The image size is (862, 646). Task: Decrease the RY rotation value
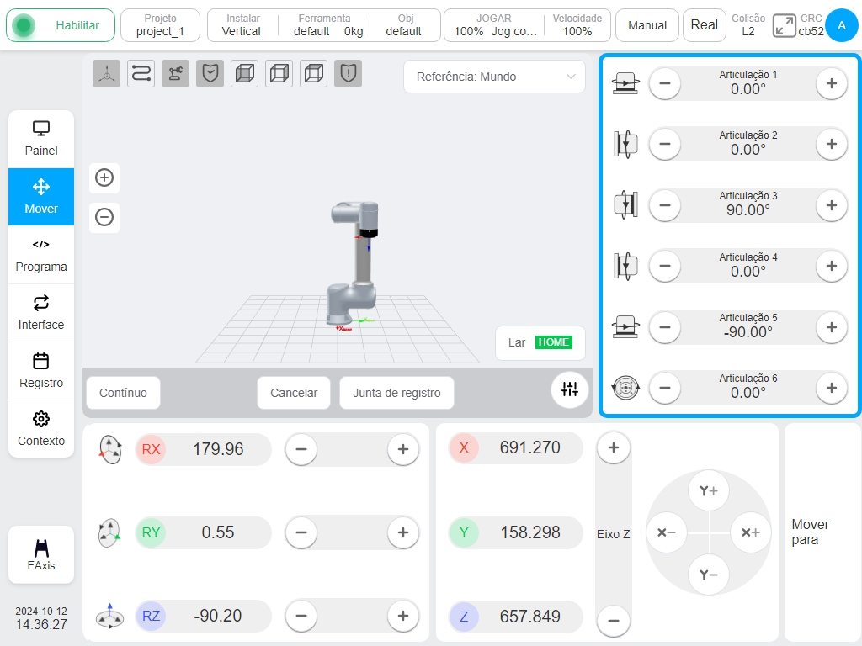[301, 532]
